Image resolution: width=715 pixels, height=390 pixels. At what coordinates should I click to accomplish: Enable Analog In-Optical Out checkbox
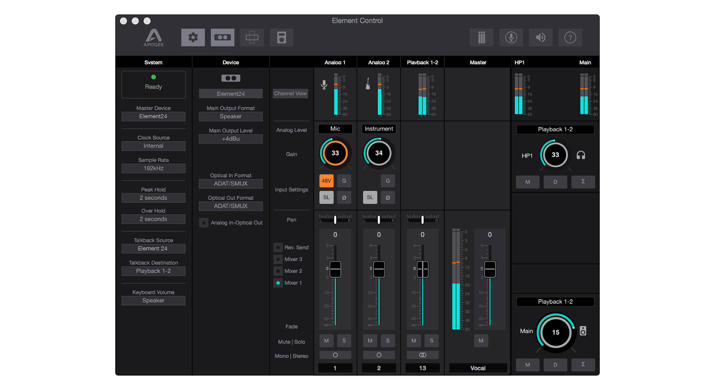204,223
